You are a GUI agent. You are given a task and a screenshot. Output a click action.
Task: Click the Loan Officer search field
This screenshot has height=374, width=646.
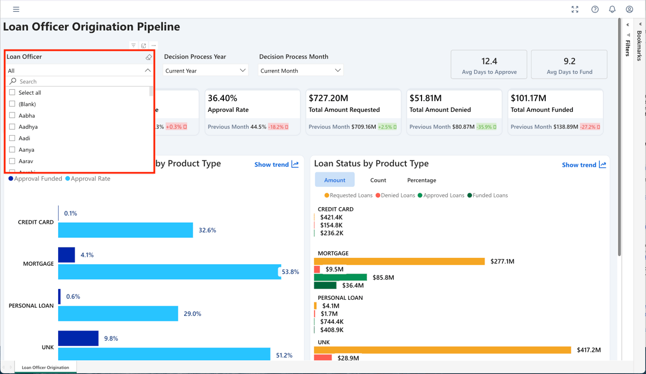coord(81,82)
